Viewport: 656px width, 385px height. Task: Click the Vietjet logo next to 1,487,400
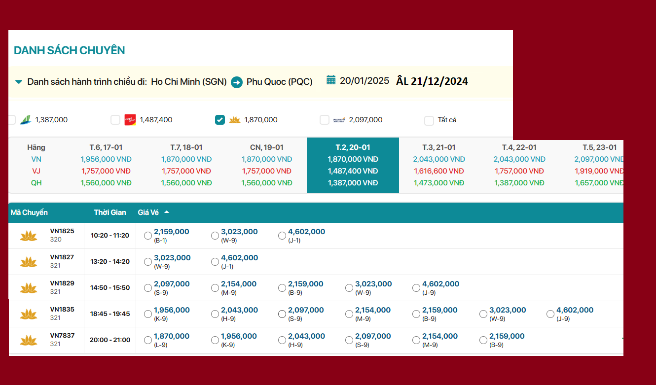pyautogui.click(x=130, y=120)
